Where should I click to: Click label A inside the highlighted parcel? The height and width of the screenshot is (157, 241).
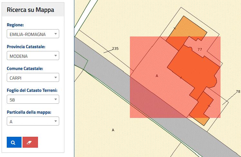pyautogui.click(x=157, y=76)
